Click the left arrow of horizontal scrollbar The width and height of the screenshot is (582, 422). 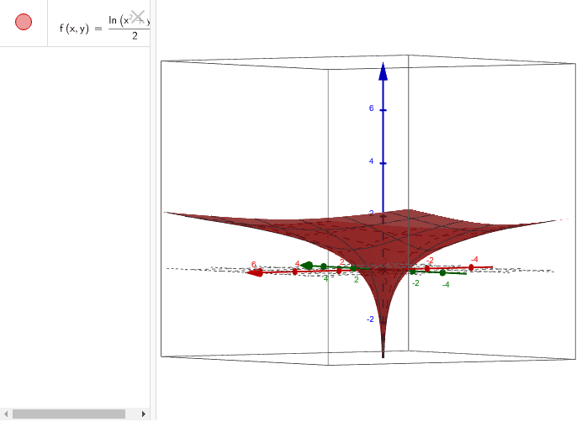[6, 414]
